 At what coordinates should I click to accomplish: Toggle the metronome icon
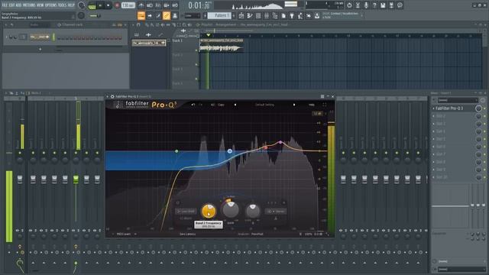tap(141, 5)
